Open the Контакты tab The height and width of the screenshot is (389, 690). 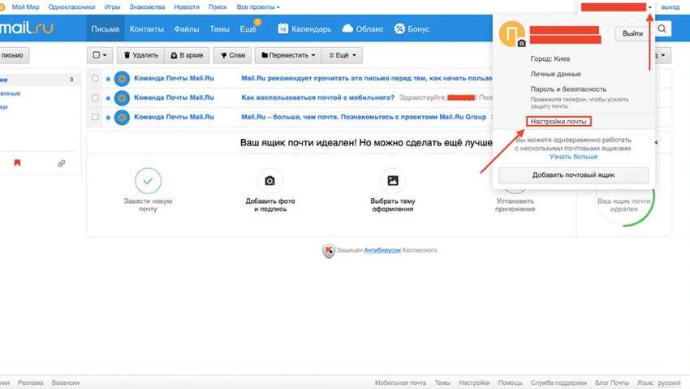147,28
